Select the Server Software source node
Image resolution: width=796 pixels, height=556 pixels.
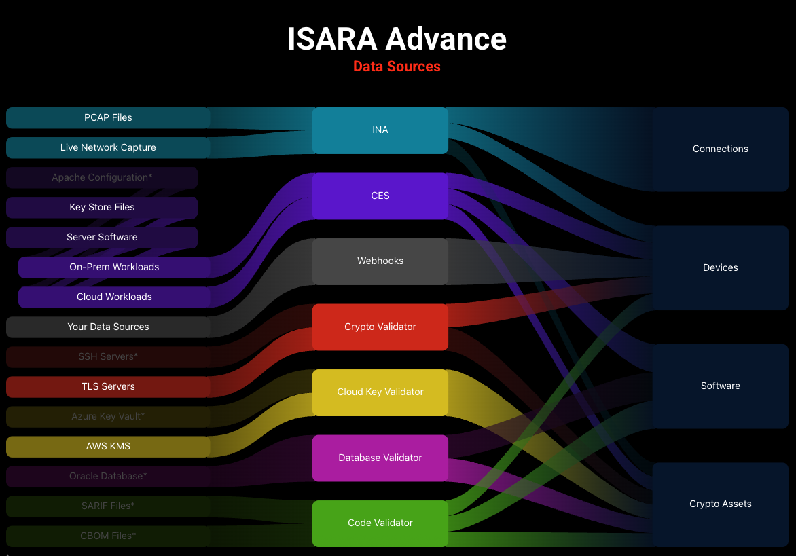click(102, 238)
